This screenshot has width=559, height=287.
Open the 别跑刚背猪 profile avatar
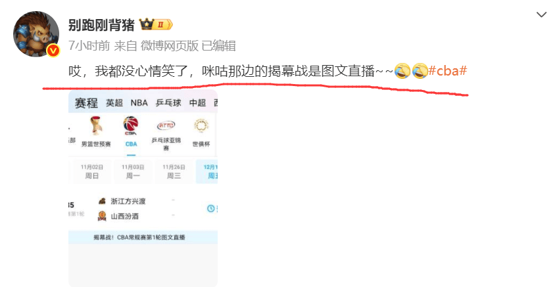click(x=36, y=34)
